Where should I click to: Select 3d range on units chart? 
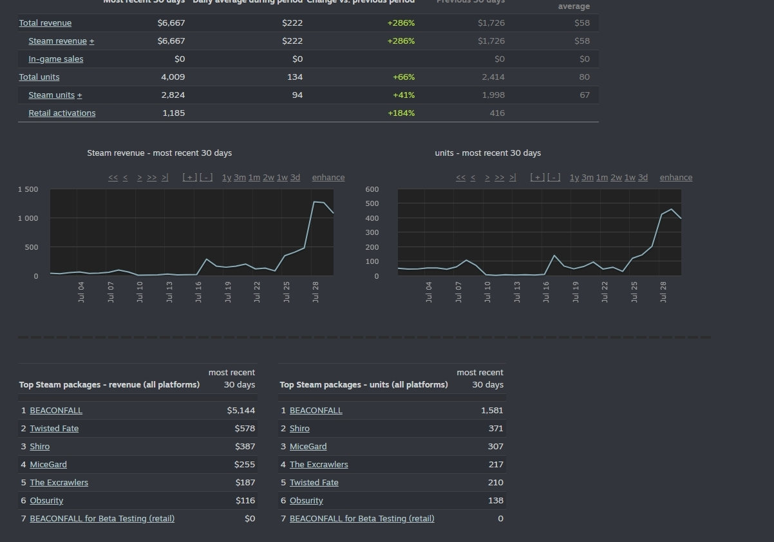coord(643,178)
